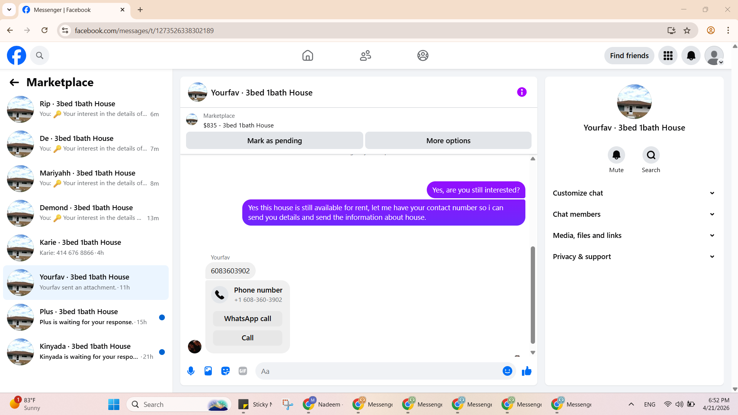This screenshot has width=738, height=415.
Task: Click the chat messages scrollbar
Action: 533,295
